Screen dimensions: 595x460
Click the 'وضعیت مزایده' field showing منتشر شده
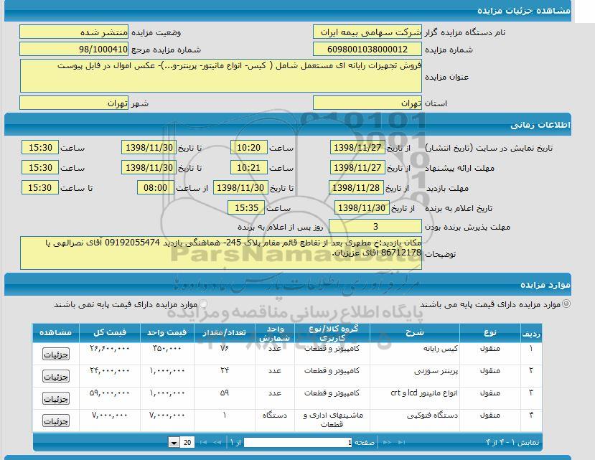pos(74,32)
